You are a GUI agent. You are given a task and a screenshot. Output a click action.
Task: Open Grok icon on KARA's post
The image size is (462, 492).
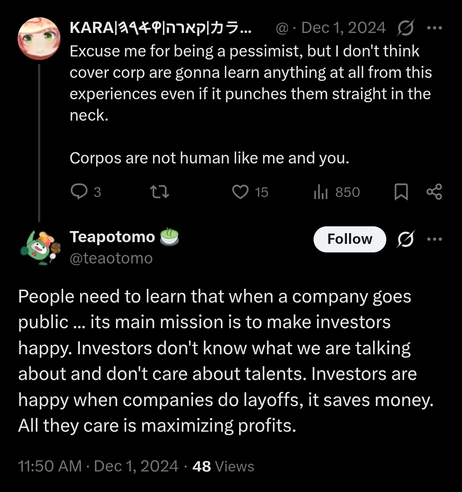coord(406,28)
